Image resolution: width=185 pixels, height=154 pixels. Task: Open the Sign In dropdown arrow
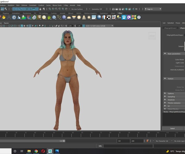pos(160,9)
